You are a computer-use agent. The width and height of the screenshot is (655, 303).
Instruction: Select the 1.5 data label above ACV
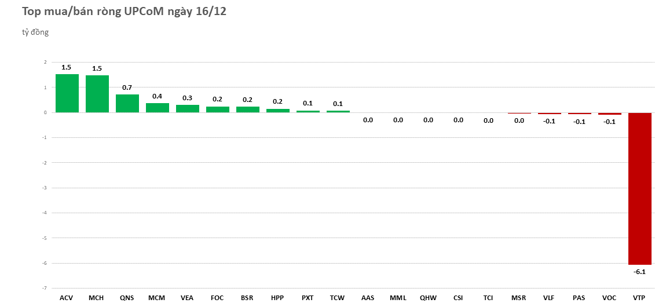pyautogui.click(x=67, y=68)
